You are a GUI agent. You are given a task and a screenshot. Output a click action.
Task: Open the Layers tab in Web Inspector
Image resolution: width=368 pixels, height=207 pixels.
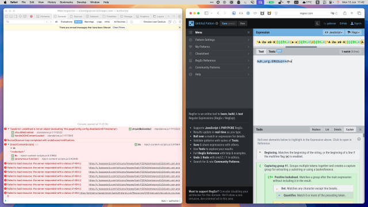(159, 17)
